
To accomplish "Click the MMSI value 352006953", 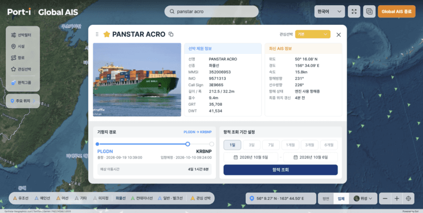I will [219, 72].
